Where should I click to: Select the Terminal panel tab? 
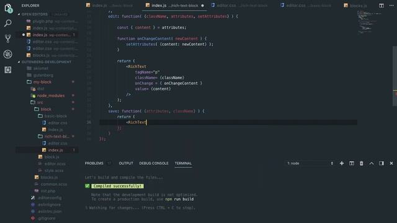(x=183, y=164)
